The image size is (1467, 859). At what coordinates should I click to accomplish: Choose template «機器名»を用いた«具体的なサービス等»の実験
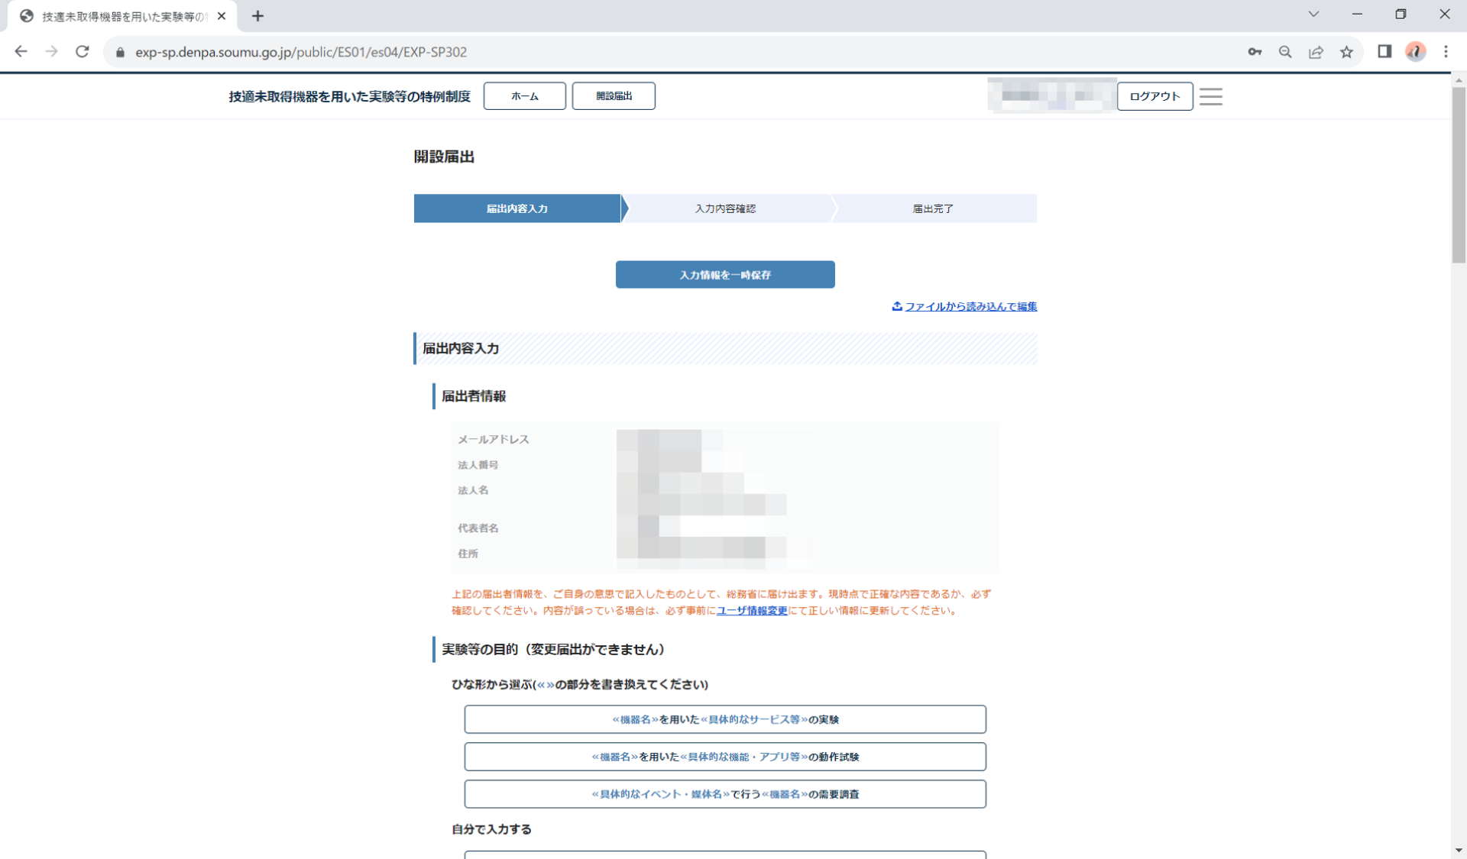coord(724,719)
